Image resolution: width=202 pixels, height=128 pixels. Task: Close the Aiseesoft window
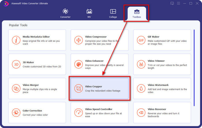pyautogui.click(x=197, y=3)
